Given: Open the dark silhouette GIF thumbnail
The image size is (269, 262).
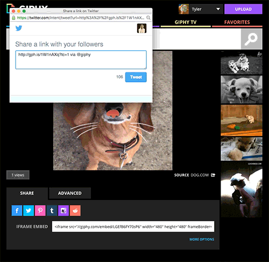Looking at the screenshot, I should coord(242,189).
